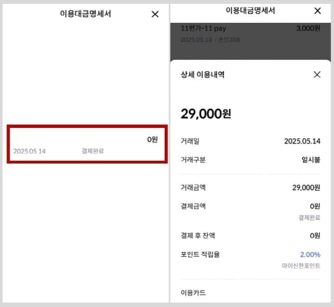Open the 2025.05.14 결제완료 transaction row
Screen dimensions: 334x307
(x=87, y=144)
